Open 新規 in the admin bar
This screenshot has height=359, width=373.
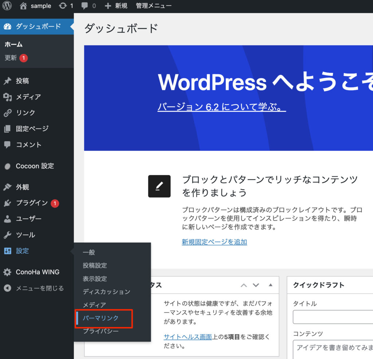(121, 6)
